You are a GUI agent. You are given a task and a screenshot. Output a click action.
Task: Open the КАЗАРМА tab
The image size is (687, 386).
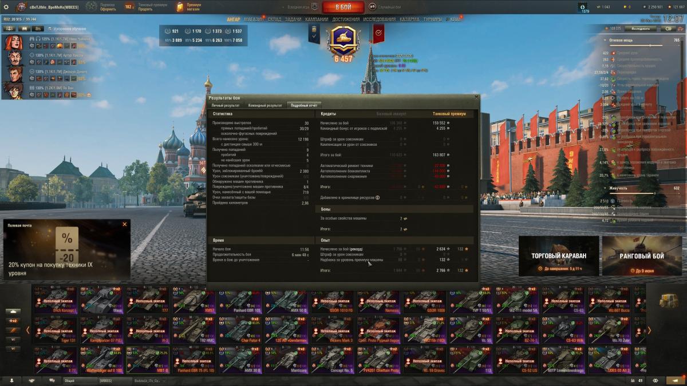(x=409, y=19)
